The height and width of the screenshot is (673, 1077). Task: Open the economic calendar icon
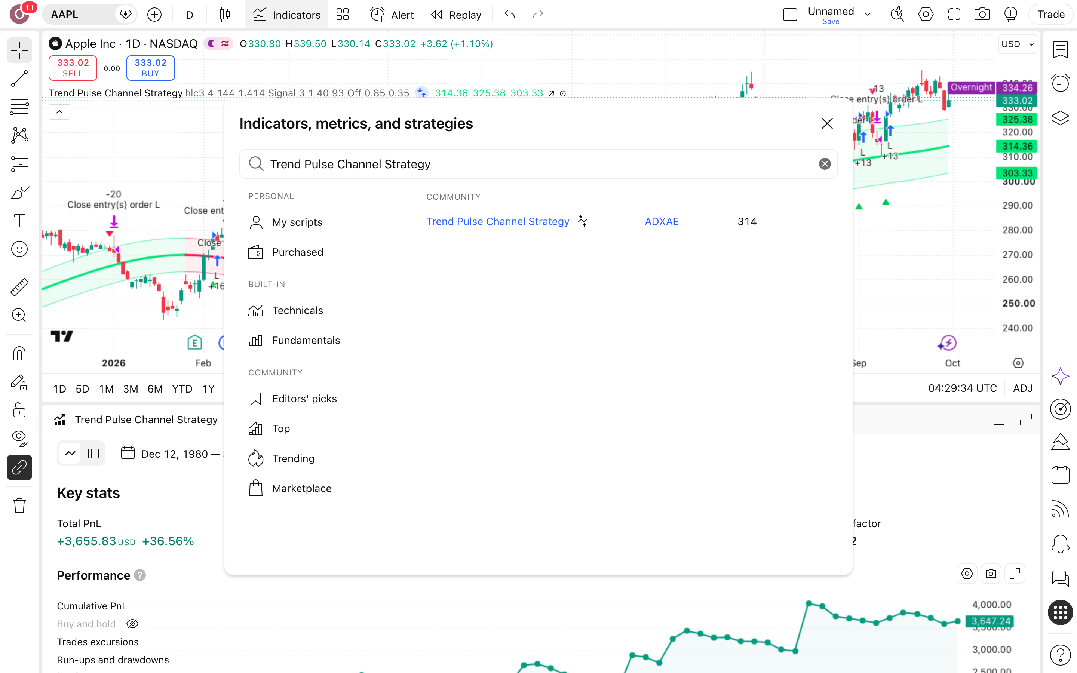tap(1060, 475)
